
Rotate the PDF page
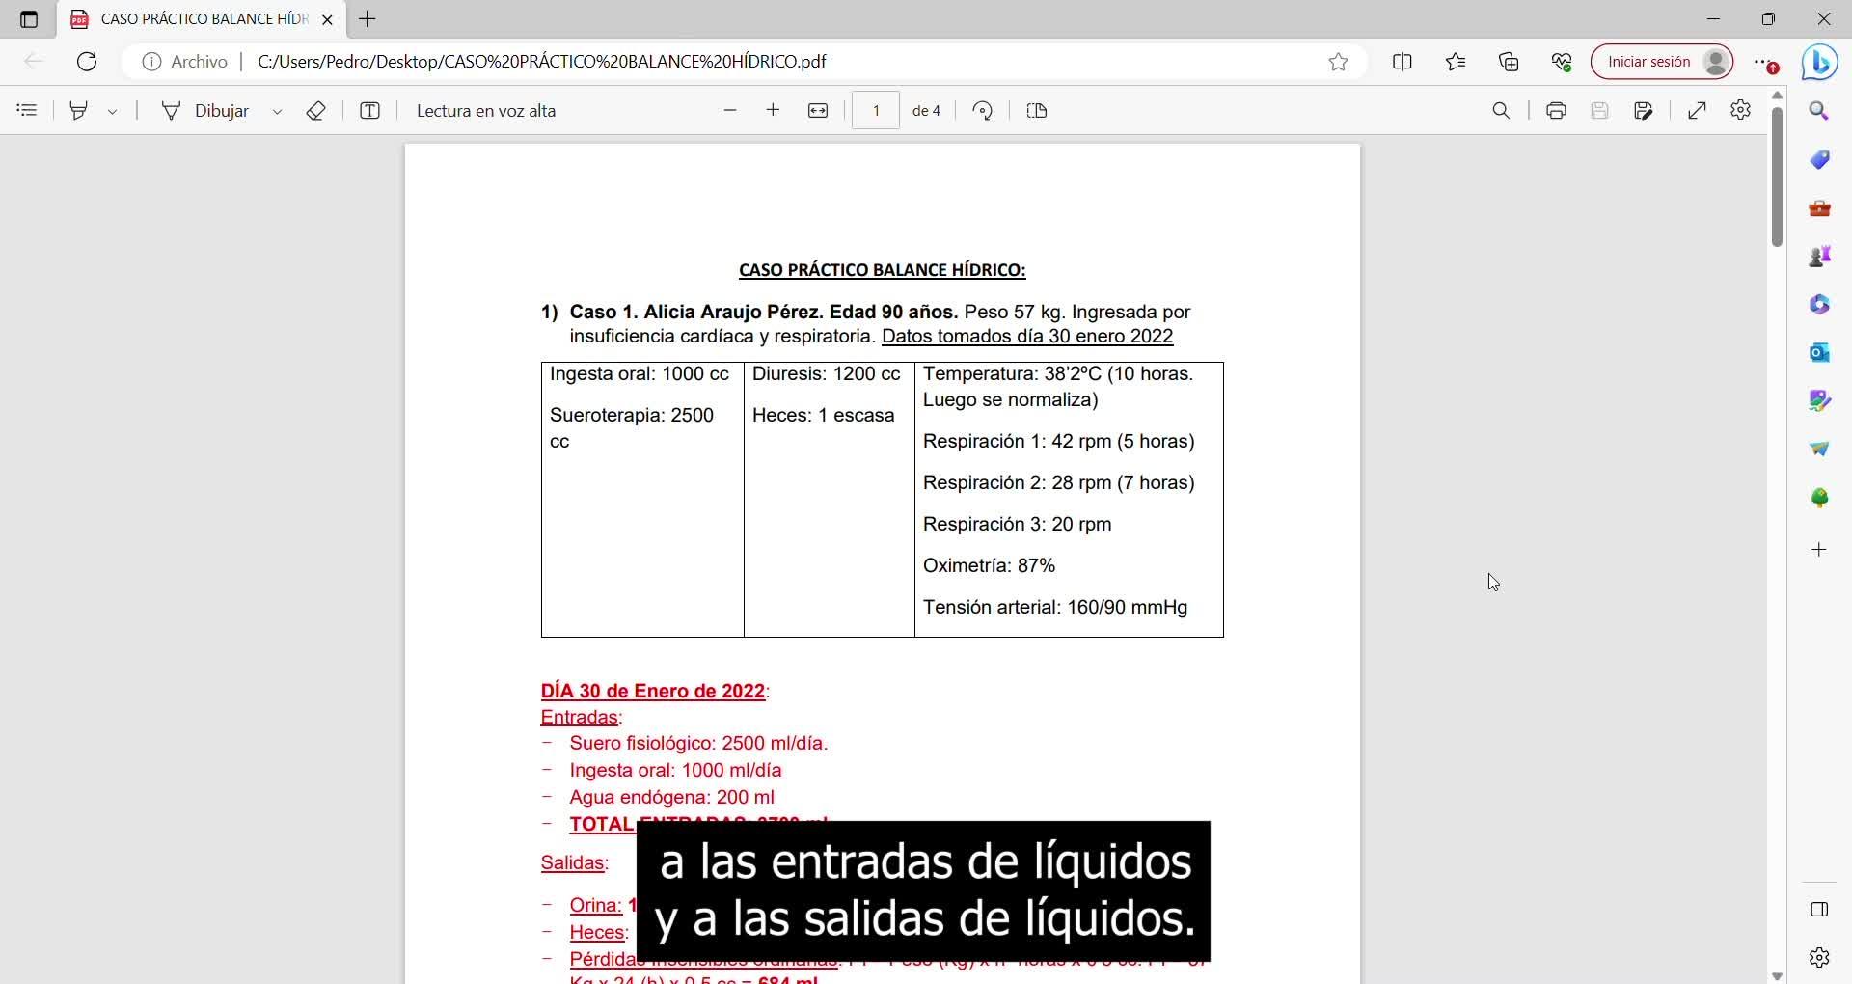pos(983,111)
